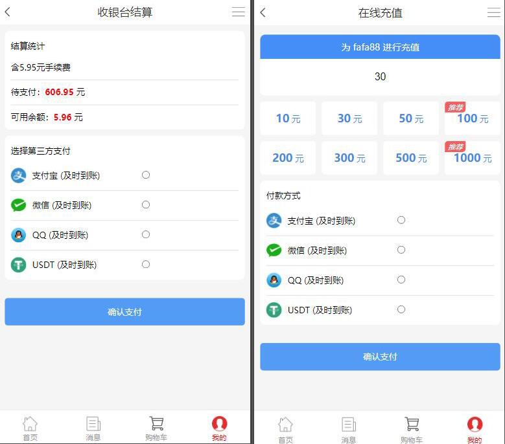This screenshot has height=444, width=505.
Task: Choose QQ payment radio on recharge page
Action: (x=401, y=280)
